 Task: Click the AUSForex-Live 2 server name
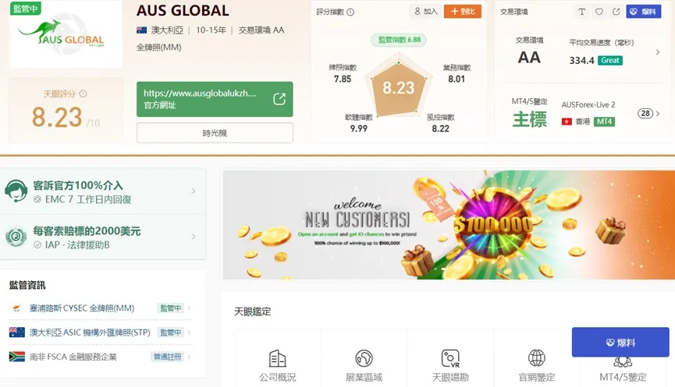588,105
